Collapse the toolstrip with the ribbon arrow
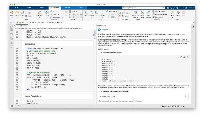The width and height of the screenshot is (205, 115). pos(194,20)
